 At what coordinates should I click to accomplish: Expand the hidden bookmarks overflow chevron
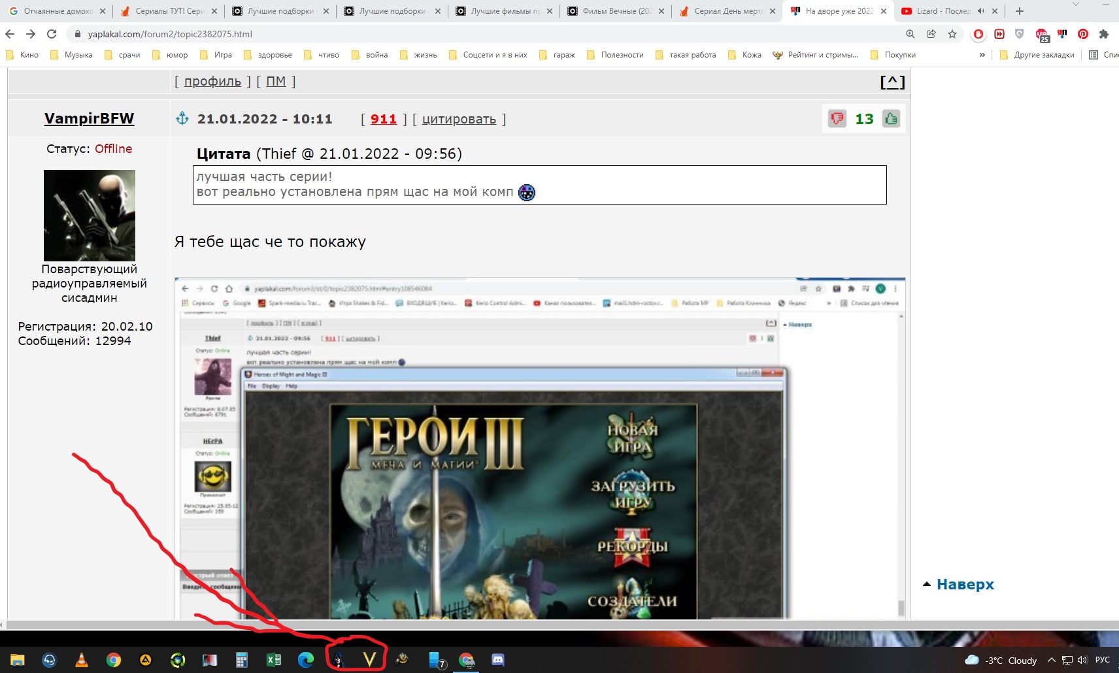(x=982, y=55)
